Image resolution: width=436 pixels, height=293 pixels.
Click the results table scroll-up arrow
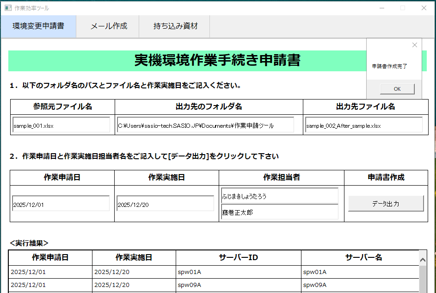click(423, 260)
